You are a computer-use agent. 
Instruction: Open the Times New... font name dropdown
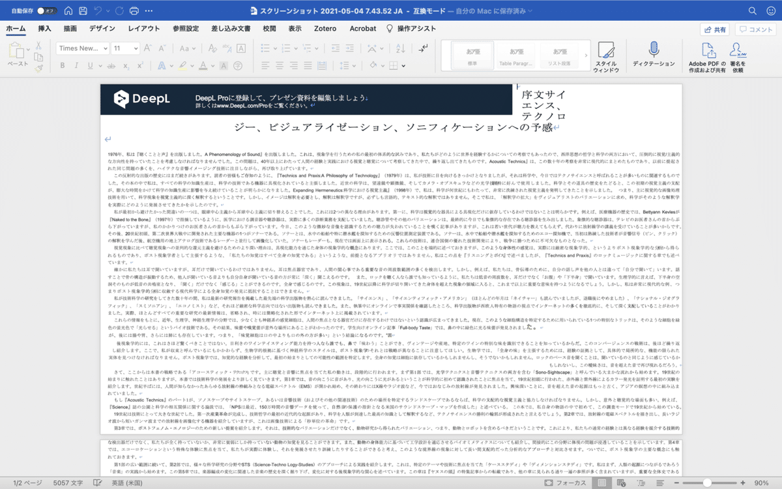click(x=83, y=48)
